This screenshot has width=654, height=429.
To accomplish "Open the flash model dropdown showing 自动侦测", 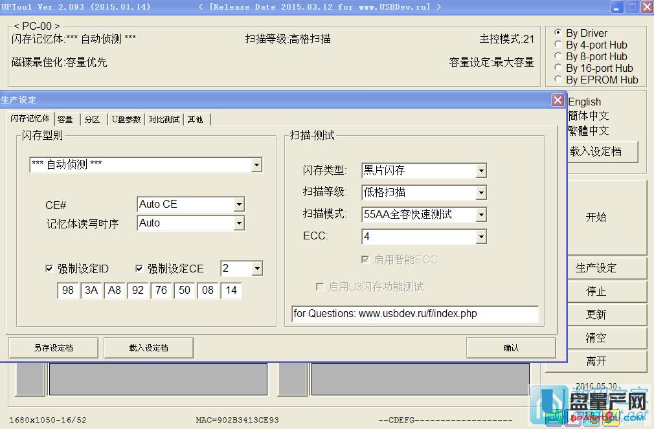I will [x=258, y=165].
